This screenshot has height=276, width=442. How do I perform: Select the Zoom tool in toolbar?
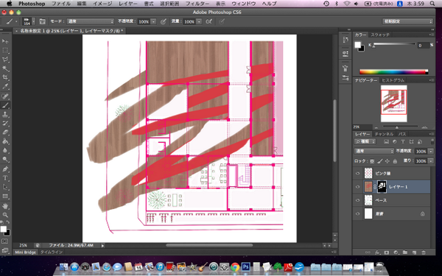click(x=5, y=215)
